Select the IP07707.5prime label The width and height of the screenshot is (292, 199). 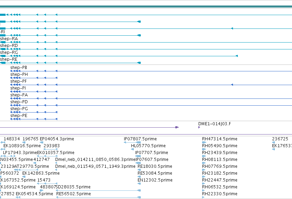(x=152, y=153)
